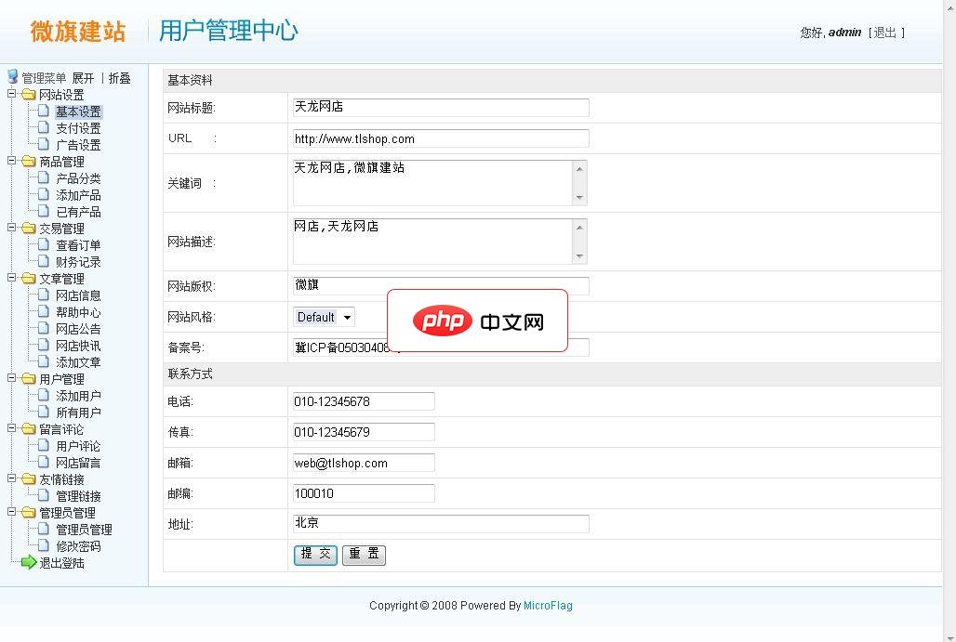Viewport: 956px width, 642px height.
Task: Click the document icon beside 添加产品
Action: click(45, 195)
